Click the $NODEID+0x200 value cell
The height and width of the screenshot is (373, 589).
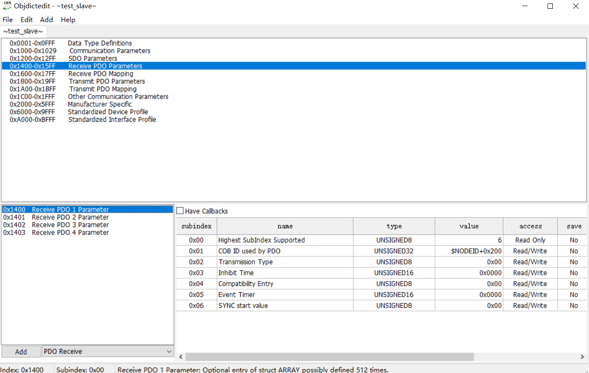coord(469,251)
